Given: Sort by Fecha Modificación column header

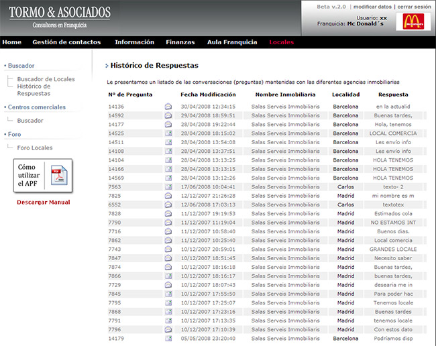Looking at the screenshot, I should [x=208, y=95].
